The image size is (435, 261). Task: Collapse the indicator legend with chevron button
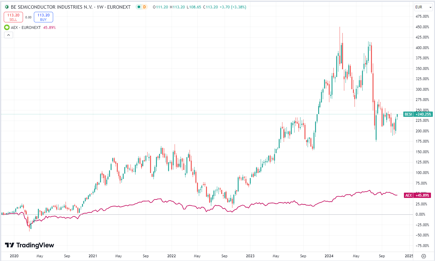point(9,35)
